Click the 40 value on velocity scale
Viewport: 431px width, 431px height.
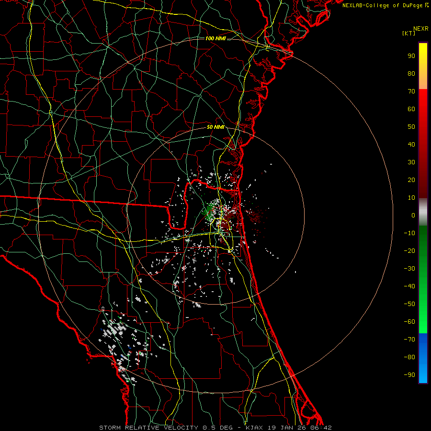pyautogui.click(x=411, y=144)
